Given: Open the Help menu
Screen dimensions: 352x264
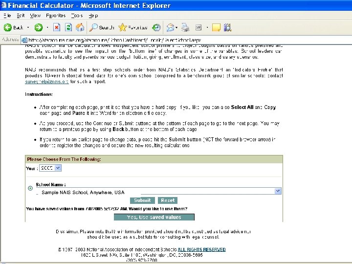Looking at the screenshot, I should tap(93, 16).
